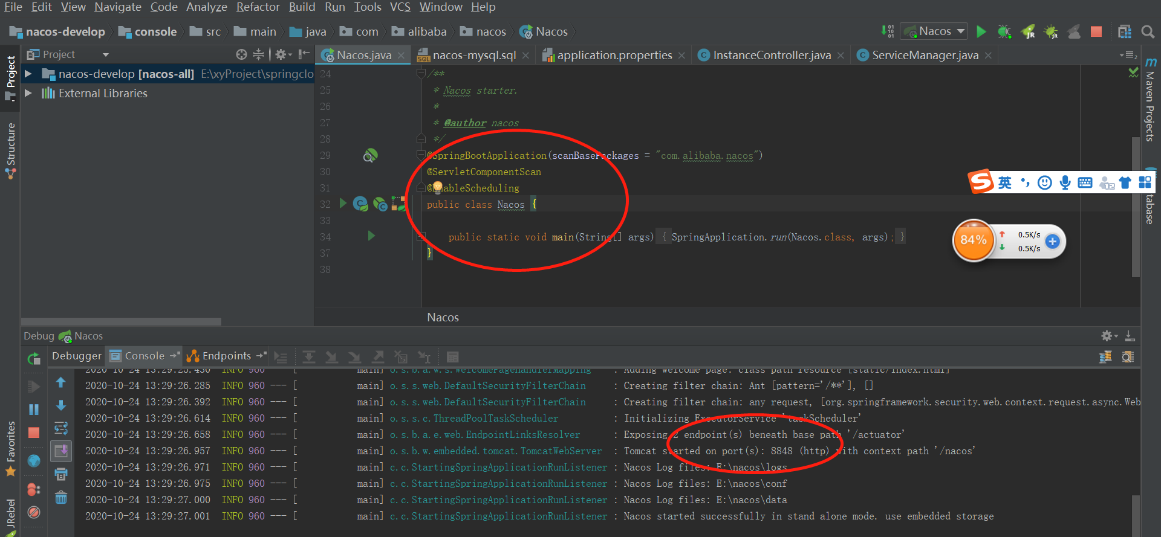The image size is (1161, 537).
Task: Click Spring bean gutter icon on line 29
Action: [370, 156]
